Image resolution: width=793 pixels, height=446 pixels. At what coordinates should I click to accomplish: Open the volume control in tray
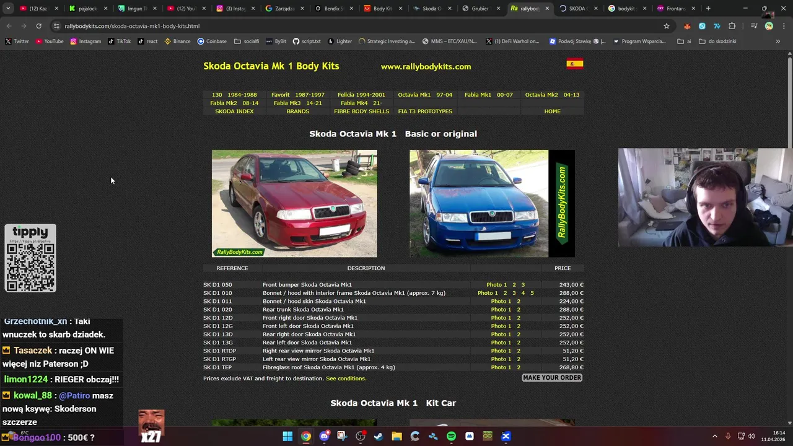751,436
